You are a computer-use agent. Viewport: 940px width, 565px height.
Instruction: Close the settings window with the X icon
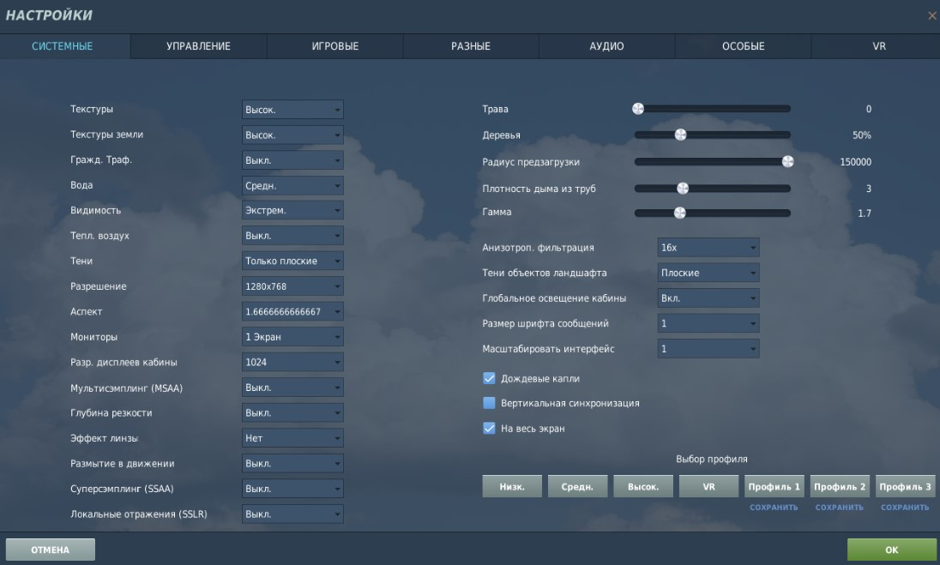coord(932,15)
